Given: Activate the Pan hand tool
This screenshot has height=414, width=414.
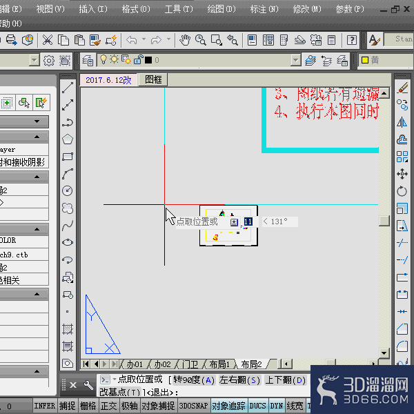Looking at the screenshot, I should pyautogui.click(x=185, y=40).
